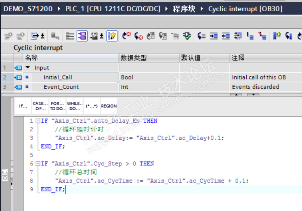
Task: Click PLC_1 [CPU 1211C DC/DC/DC] breadcrumb
Action: (113, 9)
